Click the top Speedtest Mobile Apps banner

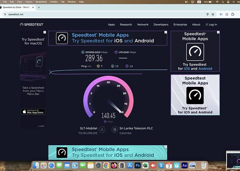tap(108, 38)
